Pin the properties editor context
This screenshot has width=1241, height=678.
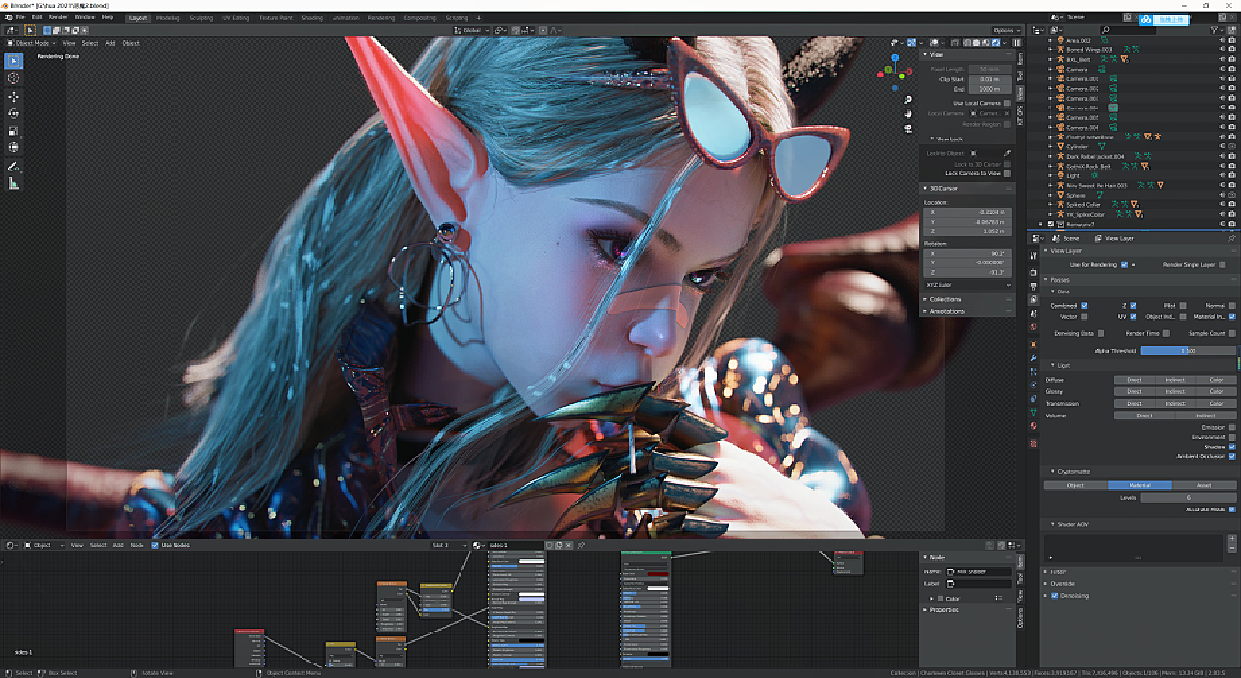tap(1231, 238)
